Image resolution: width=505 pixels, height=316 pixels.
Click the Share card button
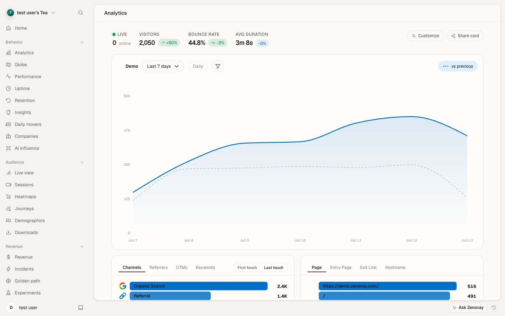click(x=465, y=36)
